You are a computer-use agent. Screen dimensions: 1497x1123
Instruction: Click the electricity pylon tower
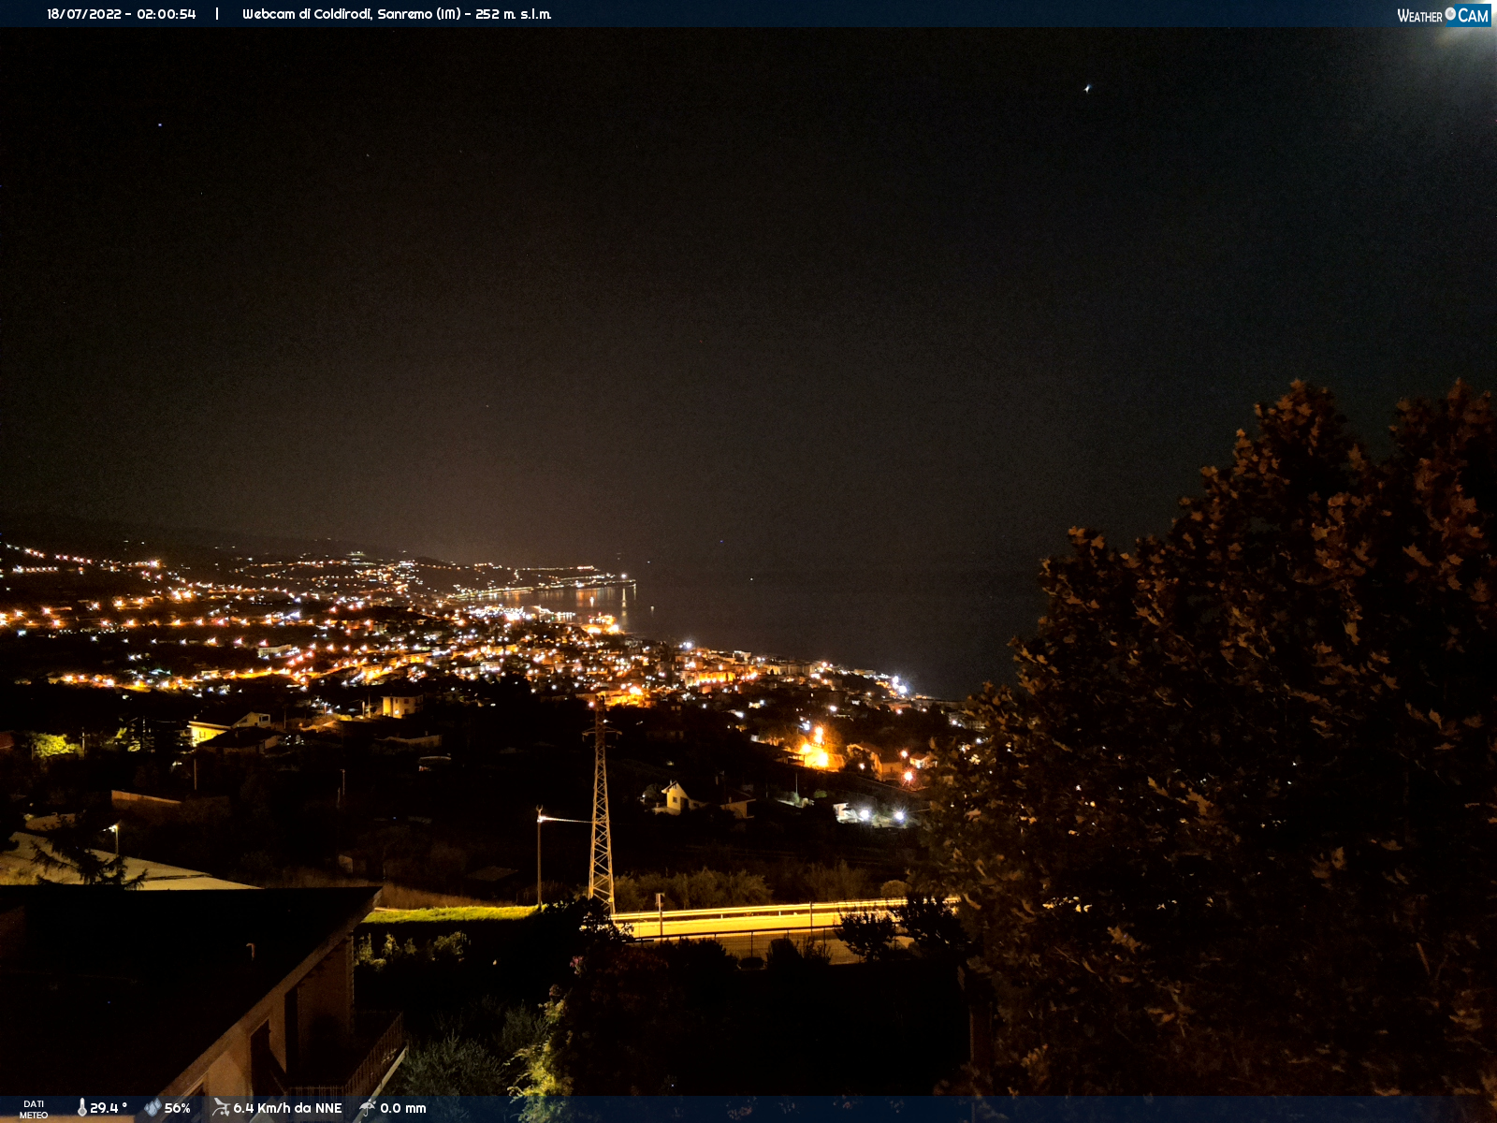pyautogui.click(x=601, y=805)
